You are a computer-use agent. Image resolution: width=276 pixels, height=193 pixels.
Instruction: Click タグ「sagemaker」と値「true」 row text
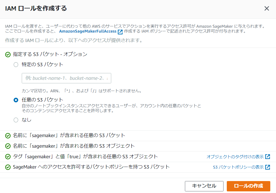pyautogui.click(x=85, y=156)
